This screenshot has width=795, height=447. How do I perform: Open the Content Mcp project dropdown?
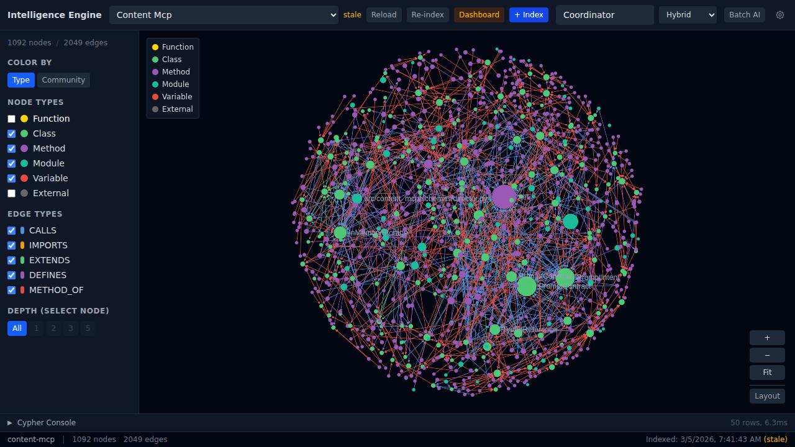224,14
